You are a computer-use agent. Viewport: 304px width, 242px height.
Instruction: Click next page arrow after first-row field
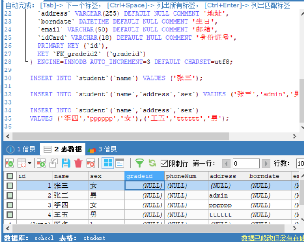coord(266,164)
